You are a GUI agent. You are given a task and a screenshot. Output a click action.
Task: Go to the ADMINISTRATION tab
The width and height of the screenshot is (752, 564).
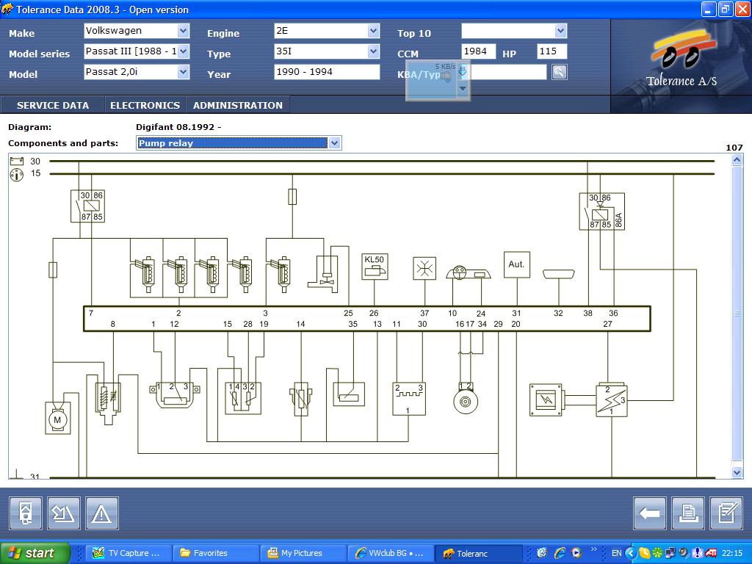pyautogui.click(x=237, y=105)
